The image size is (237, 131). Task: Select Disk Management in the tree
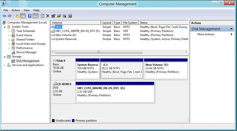(28, 61)
